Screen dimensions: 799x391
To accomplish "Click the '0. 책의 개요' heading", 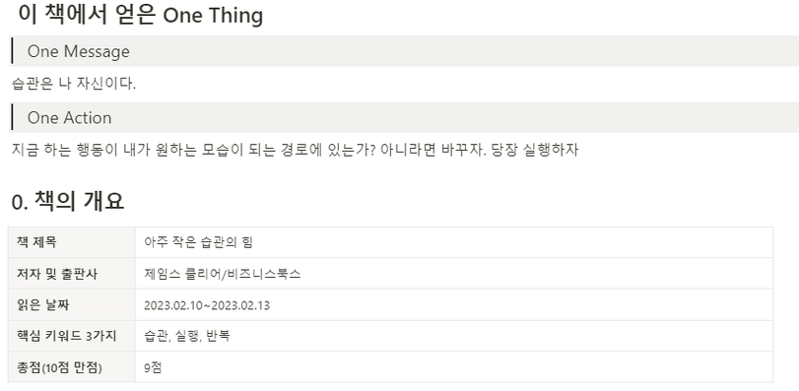I will 68,202.
